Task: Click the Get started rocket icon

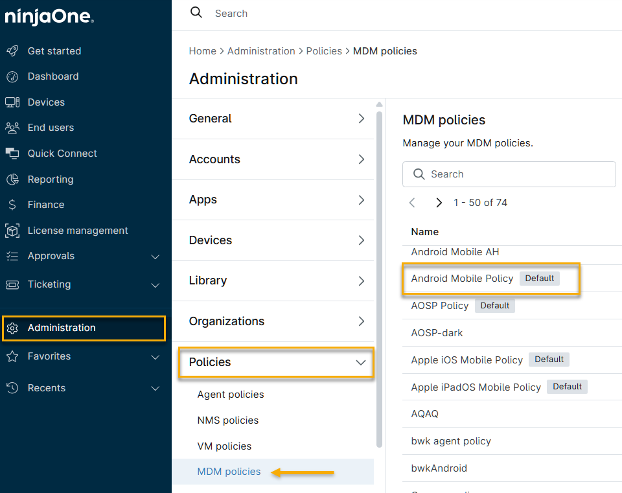Action: (12, 51)
